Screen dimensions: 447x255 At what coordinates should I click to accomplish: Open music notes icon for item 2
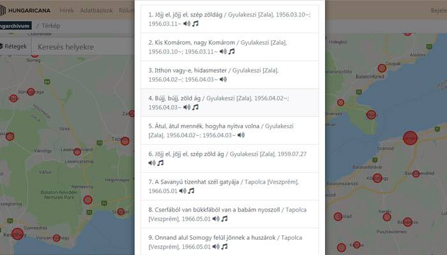click(232, 52)
